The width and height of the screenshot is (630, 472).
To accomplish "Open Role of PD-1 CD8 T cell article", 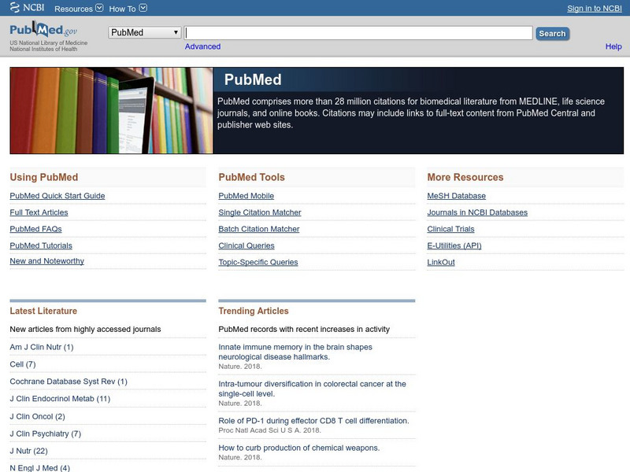I will click(313, 421).
